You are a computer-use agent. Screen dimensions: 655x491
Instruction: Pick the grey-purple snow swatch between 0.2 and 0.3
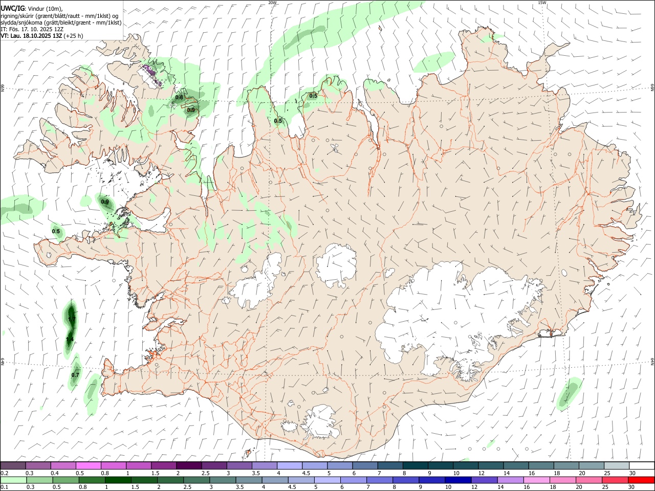pos(13,465)
